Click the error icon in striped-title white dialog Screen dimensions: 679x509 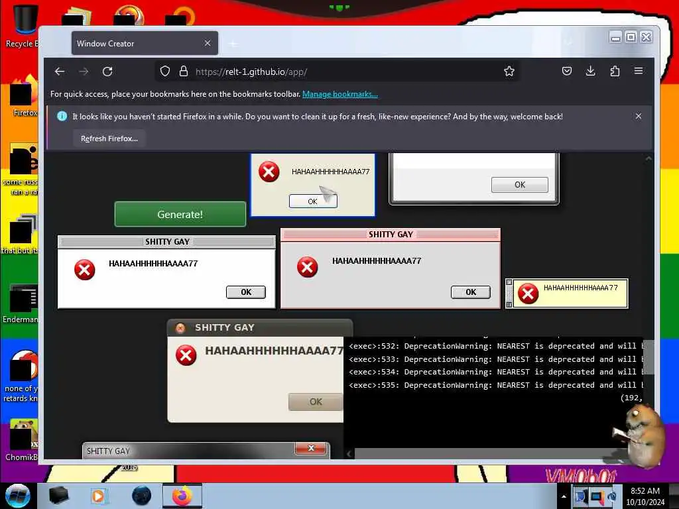click(x=84, y=270)
